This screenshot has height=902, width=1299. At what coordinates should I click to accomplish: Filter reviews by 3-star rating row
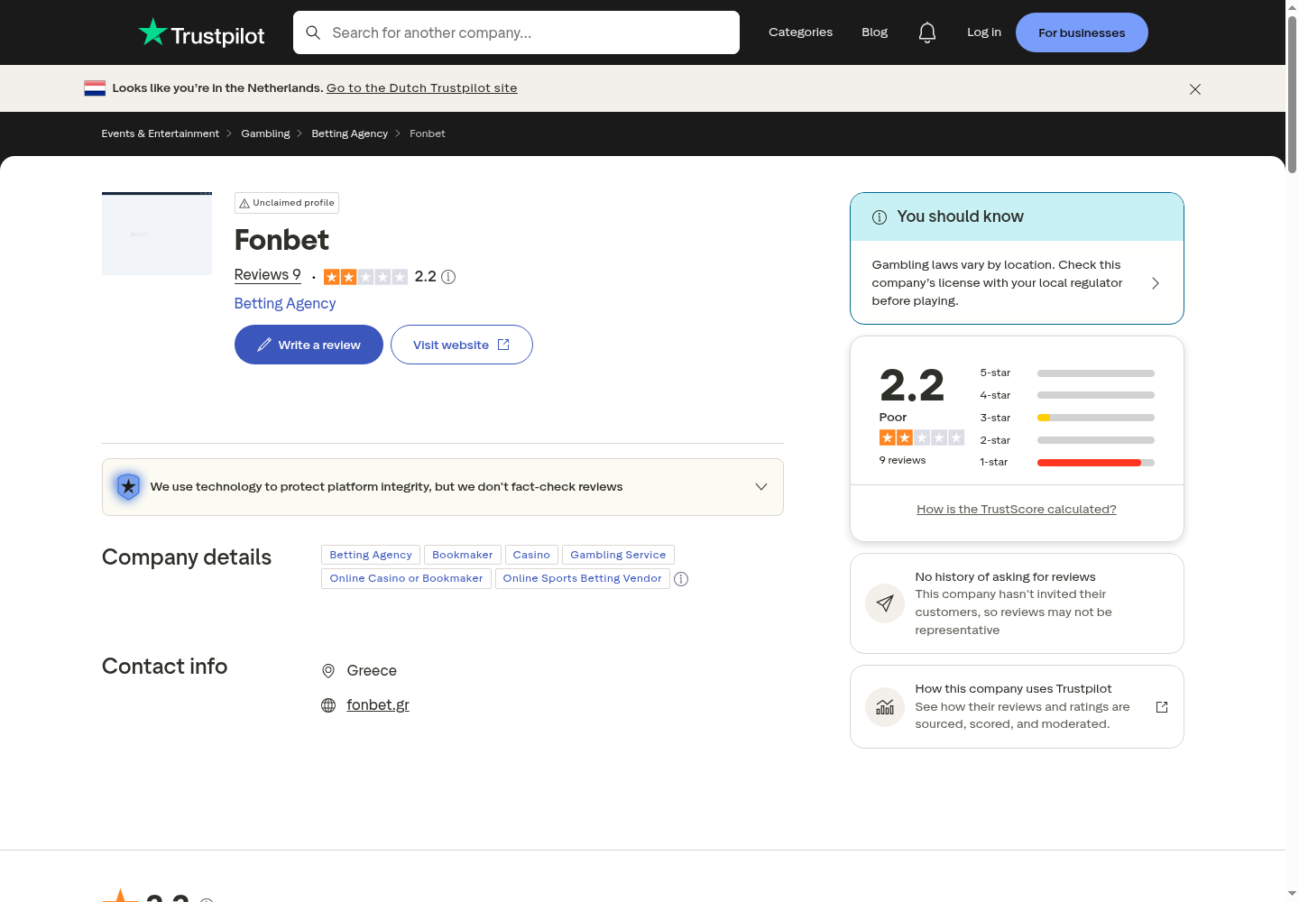(1067, 418)
